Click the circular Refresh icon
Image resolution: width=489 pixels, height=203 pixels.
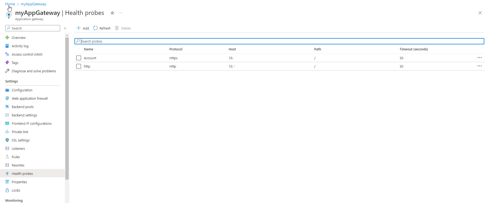pyautogui.click(x=95, y=28)
